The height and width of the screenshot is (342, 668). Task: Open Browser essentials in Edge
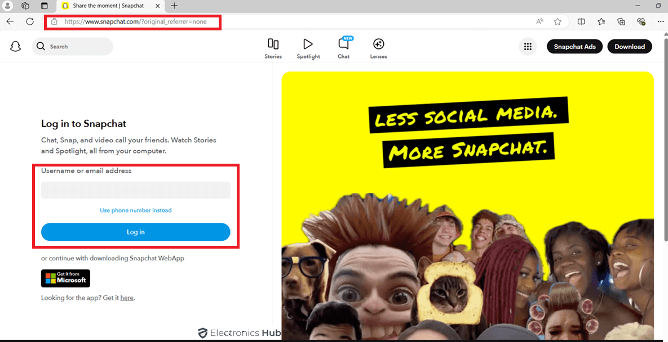click(641, 21)
